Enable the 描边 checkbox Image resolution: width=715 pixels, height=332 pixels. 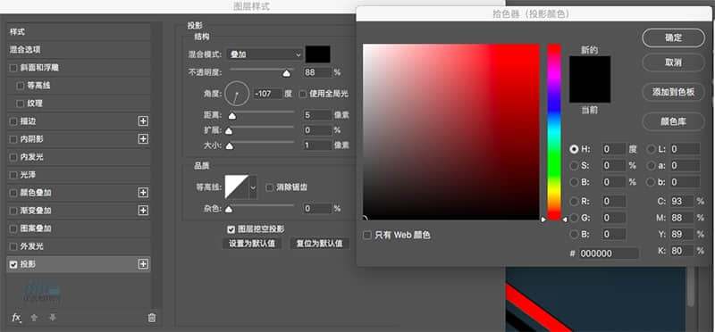[13, 121]
